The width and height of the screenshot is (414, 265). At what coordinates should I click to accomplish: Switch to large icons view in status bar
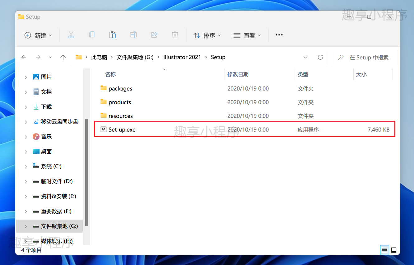[x=394, y=250]
